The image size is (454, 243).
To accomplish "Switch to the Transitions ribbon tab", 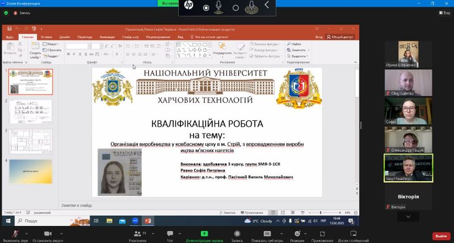I will click(x=85, y=37).
